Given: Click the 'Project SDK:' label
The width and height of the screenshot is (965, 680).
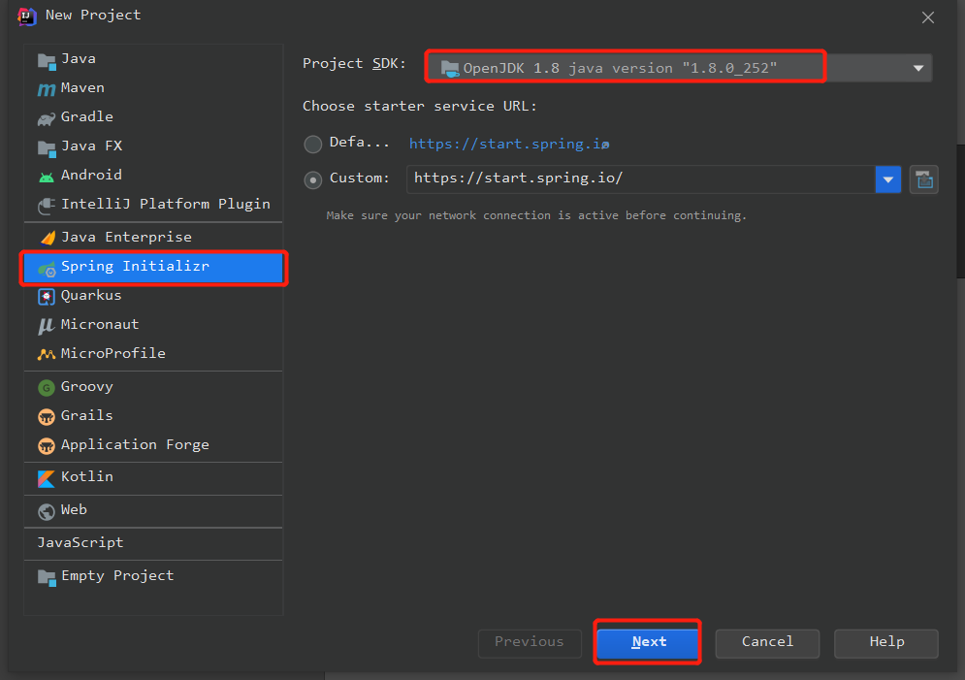Looking at the screenshot, I should 355,64.
